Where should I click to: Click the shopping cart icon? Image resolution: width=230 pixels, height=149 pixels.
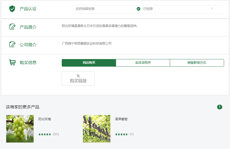point(12,62)
